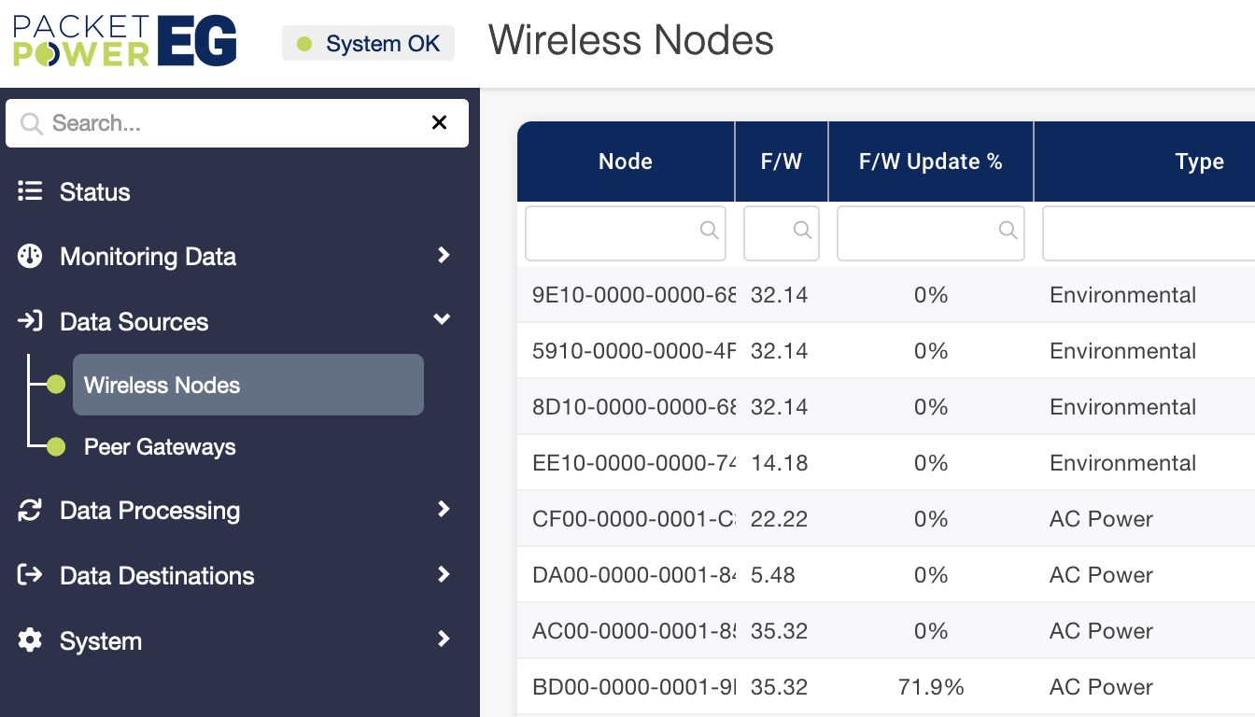The width and height of the screenshot is (1255, 717).
Task: Click the Monitoring Data gauge icon
Action: (x=30, y=256)
